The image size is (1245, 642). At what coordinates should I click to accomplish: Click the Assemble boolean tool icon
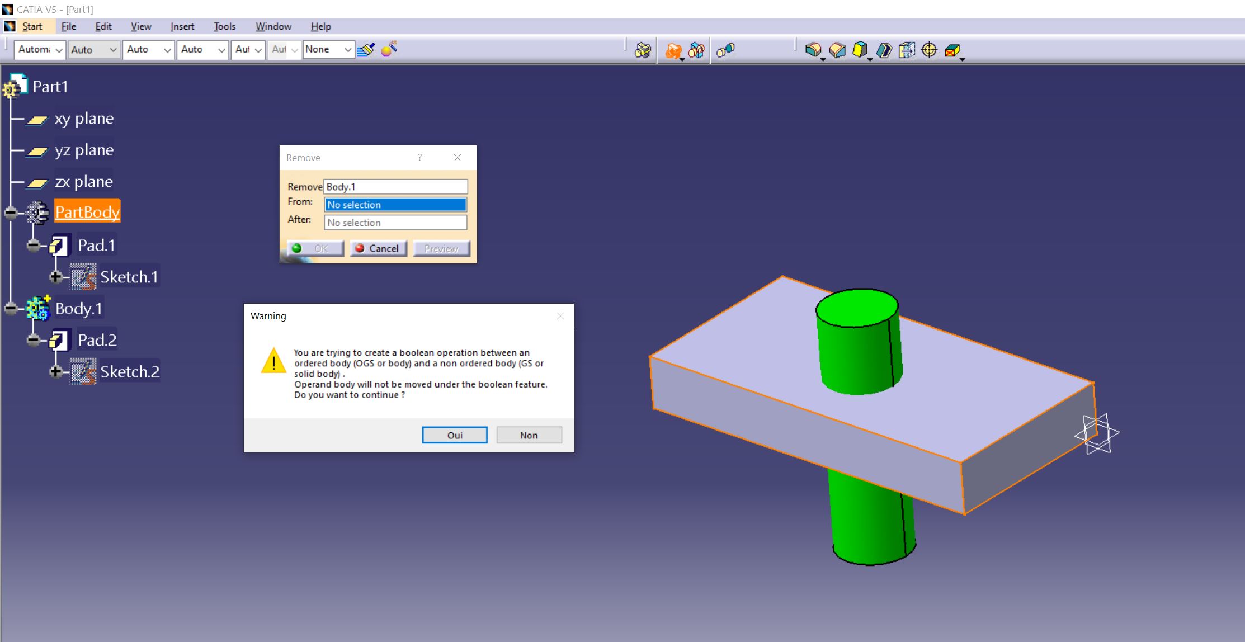[643, 50]
